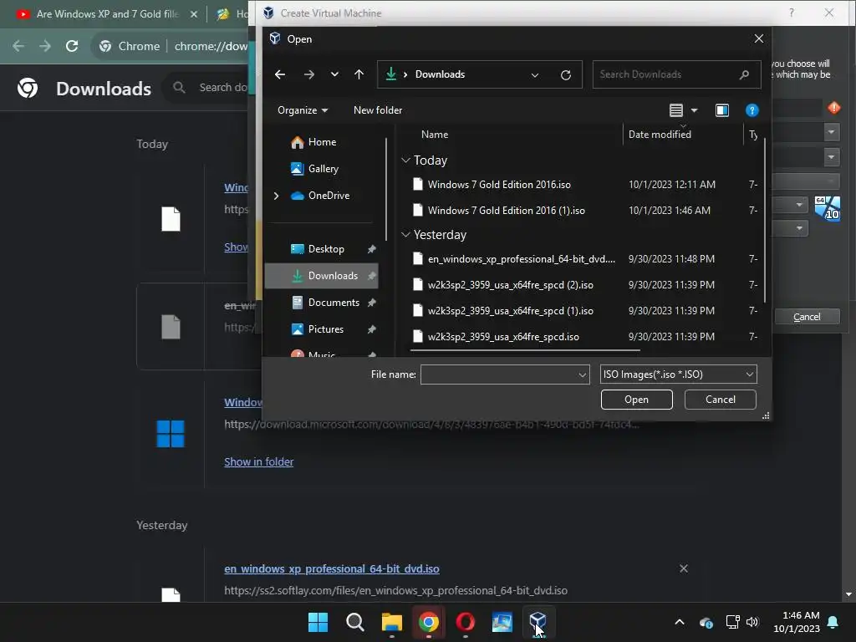
Task: Sort files by Date modified column
Action: tap(660, 135)
